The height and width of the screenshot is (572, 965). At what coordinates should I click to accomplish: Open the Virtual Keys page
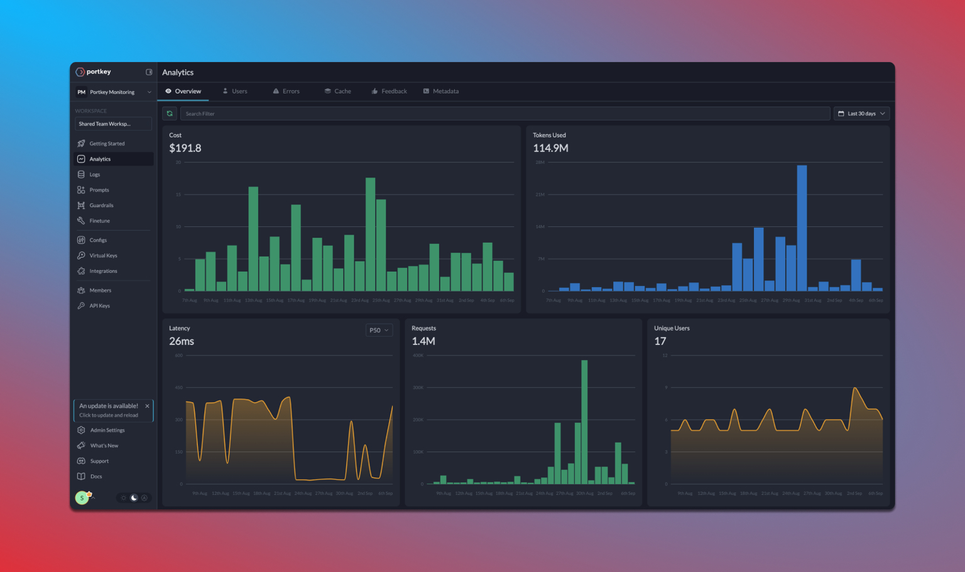point(104,255)
